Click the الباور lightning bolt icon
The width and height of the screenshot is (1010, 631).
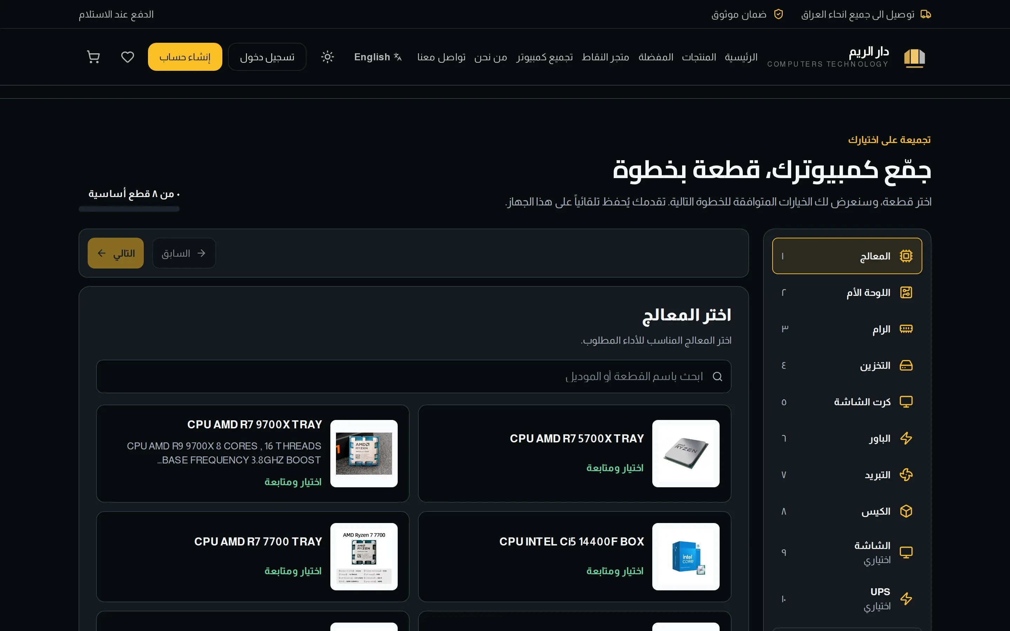[906, 438]
